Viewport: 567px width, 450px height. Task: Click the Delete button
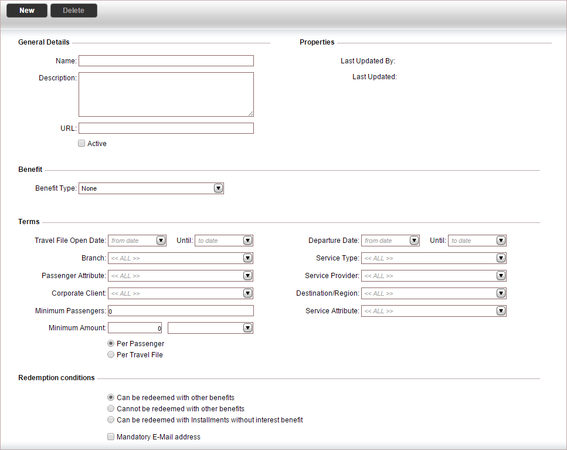point(74,11)
